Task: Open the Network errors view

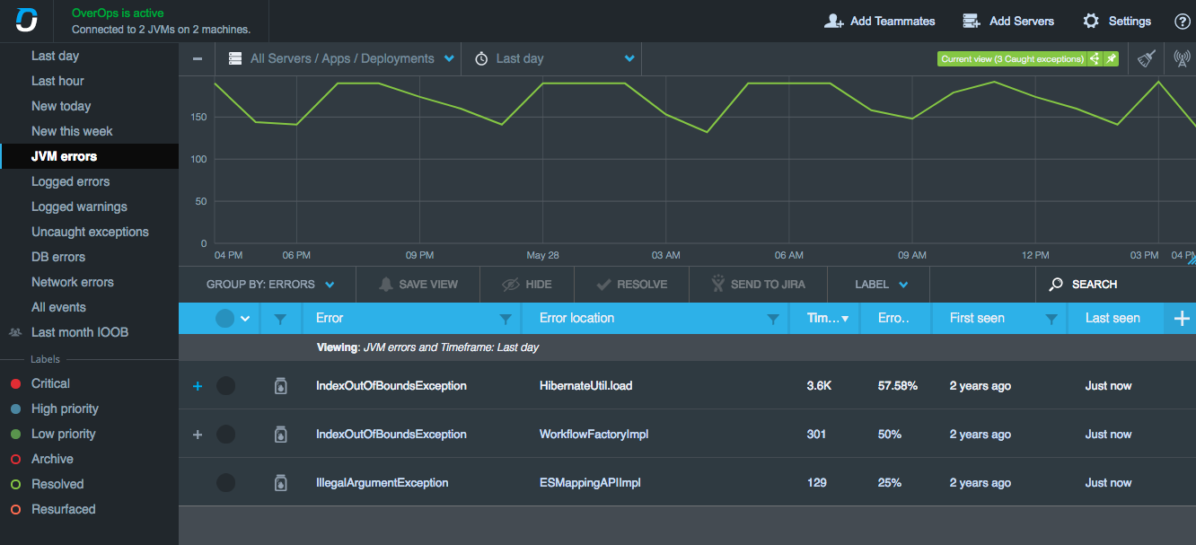Action: tap(73, 282)
